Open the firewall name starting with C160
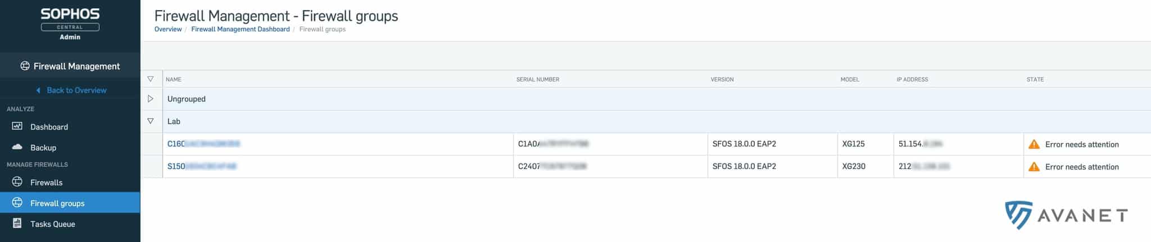The height and width of the screenshot is (242, 1151). tap(203, 144)
